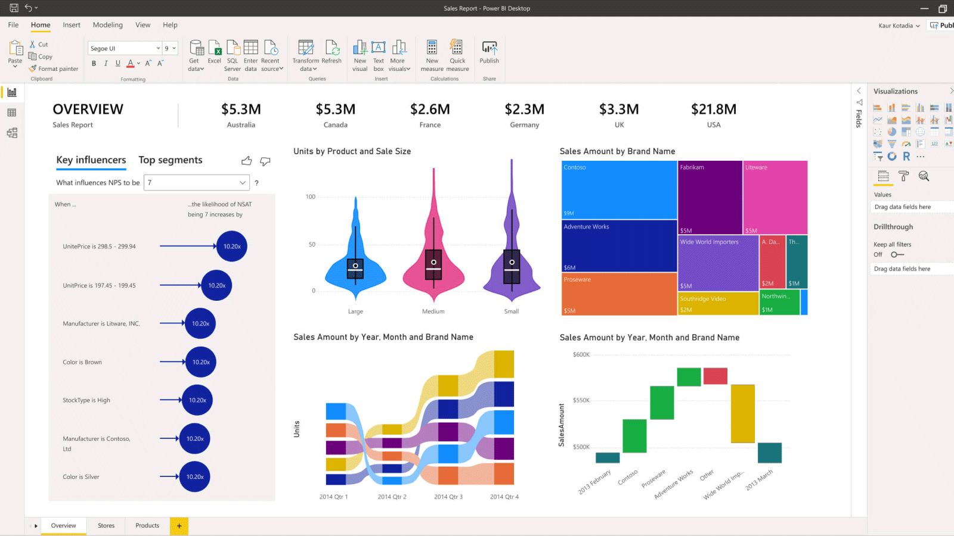Switch to the Top segments tab
954x536 pixels.
[x=171, y=160]
